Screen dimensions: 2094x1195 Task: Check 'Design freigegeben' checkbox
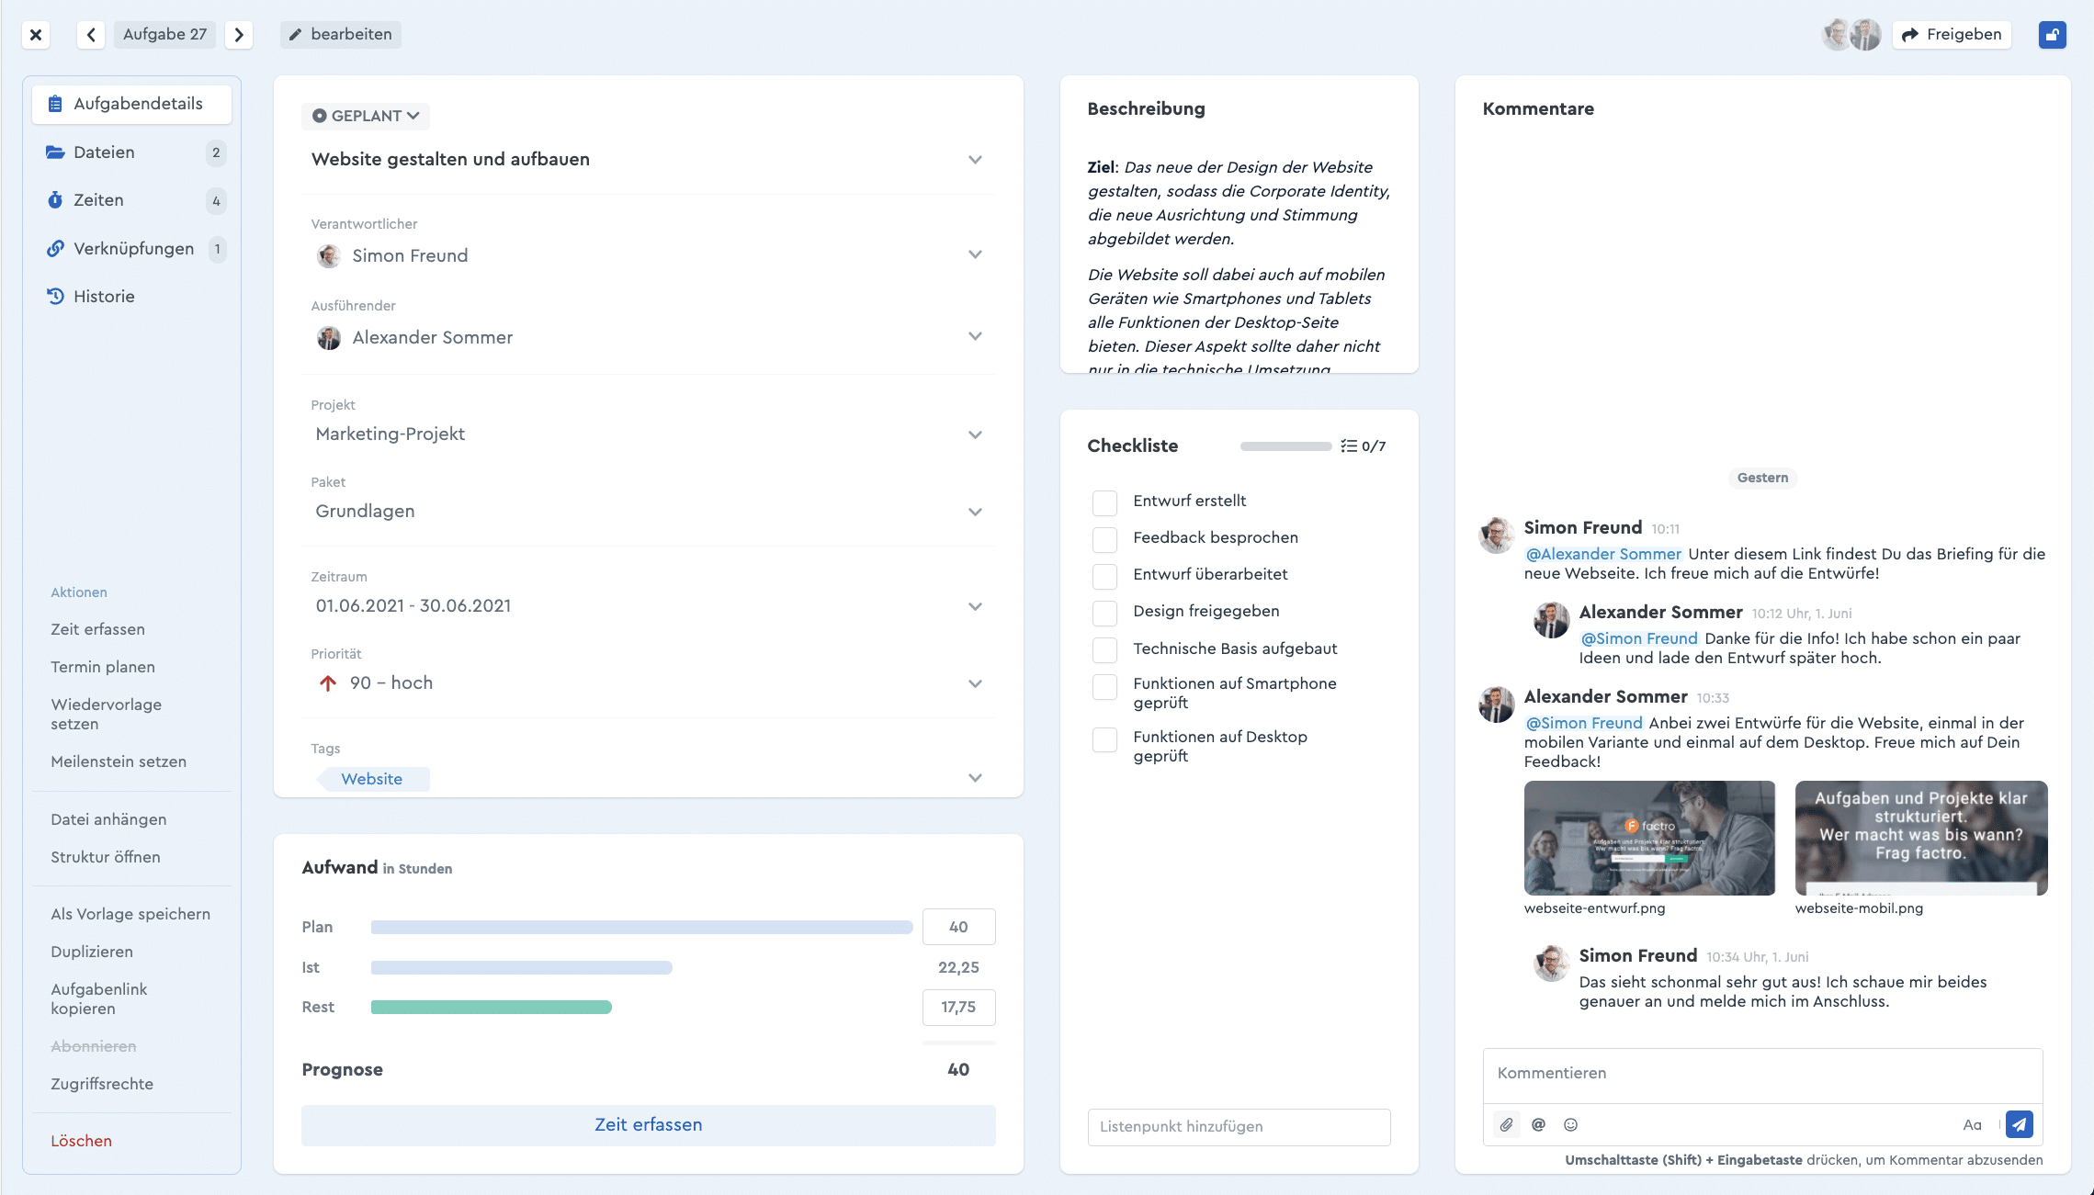click(1104, 612)
